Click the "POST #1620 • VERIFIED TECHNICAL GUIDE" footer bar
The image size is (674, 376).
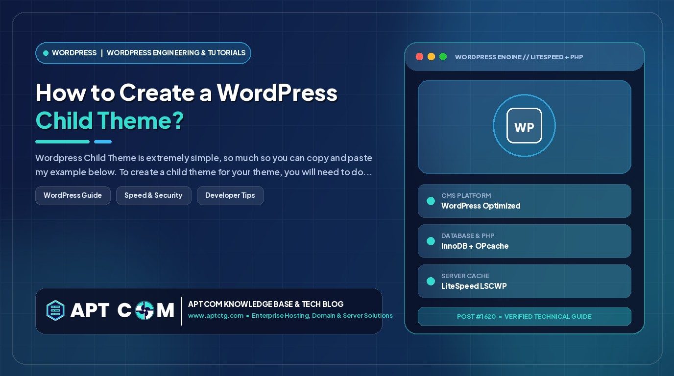click(x=524, y=316)
